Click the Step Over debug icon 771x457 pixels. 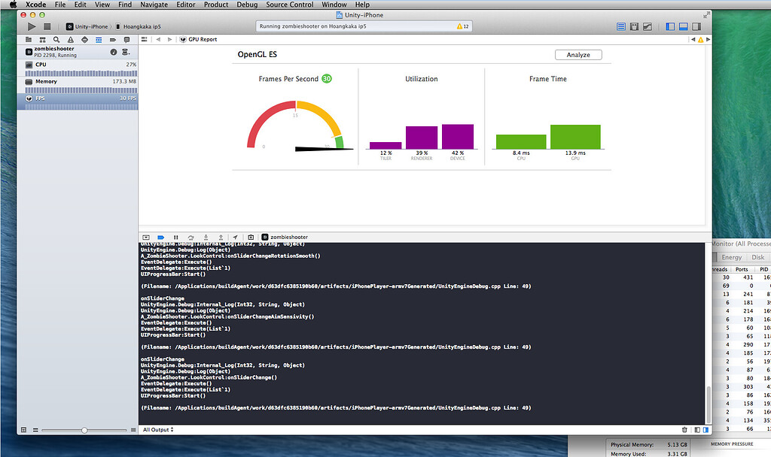point(191,237)
